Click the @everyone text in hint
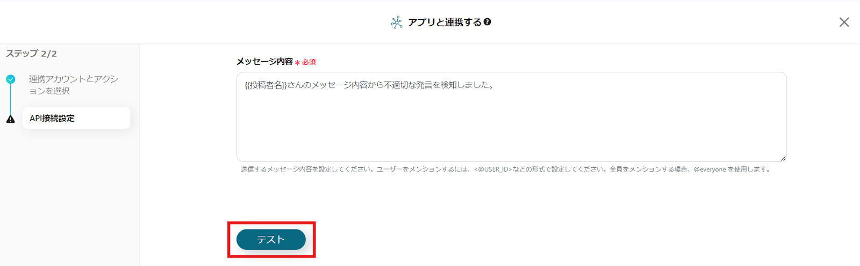The image size is (860, 266). click(709, 169)
